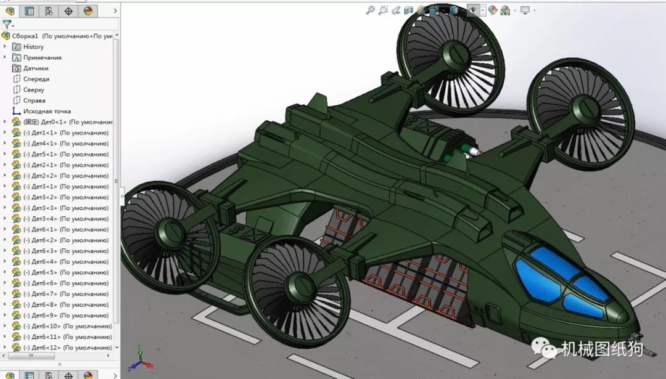Select the Датчики sensors folder

click(31, 68)
